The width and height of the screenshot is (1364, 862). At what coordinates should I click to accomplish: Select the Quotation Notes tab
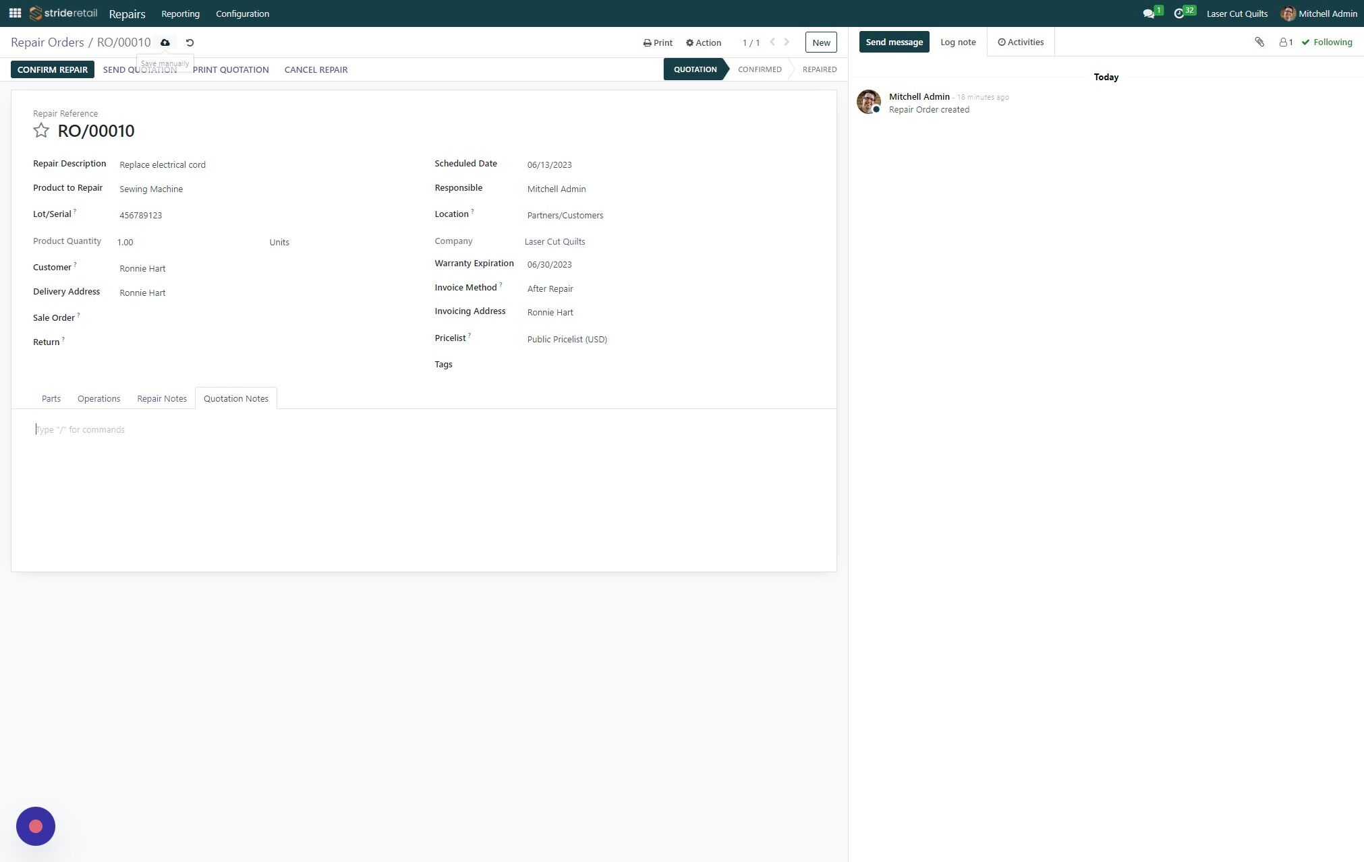(x=236, y=398)
